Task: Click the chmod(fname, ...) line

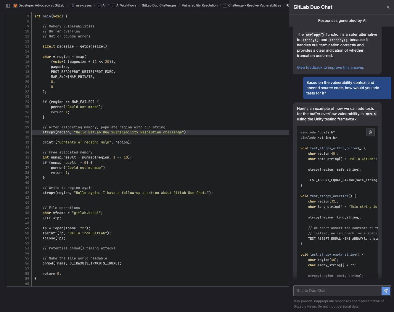Action: 82,263
